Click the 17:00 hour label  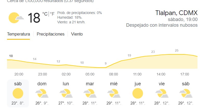[184, 74]
